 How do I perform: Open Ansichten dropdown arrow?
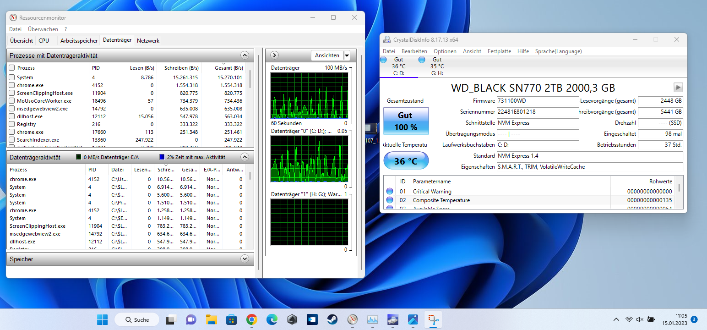[x=347, y=55]
